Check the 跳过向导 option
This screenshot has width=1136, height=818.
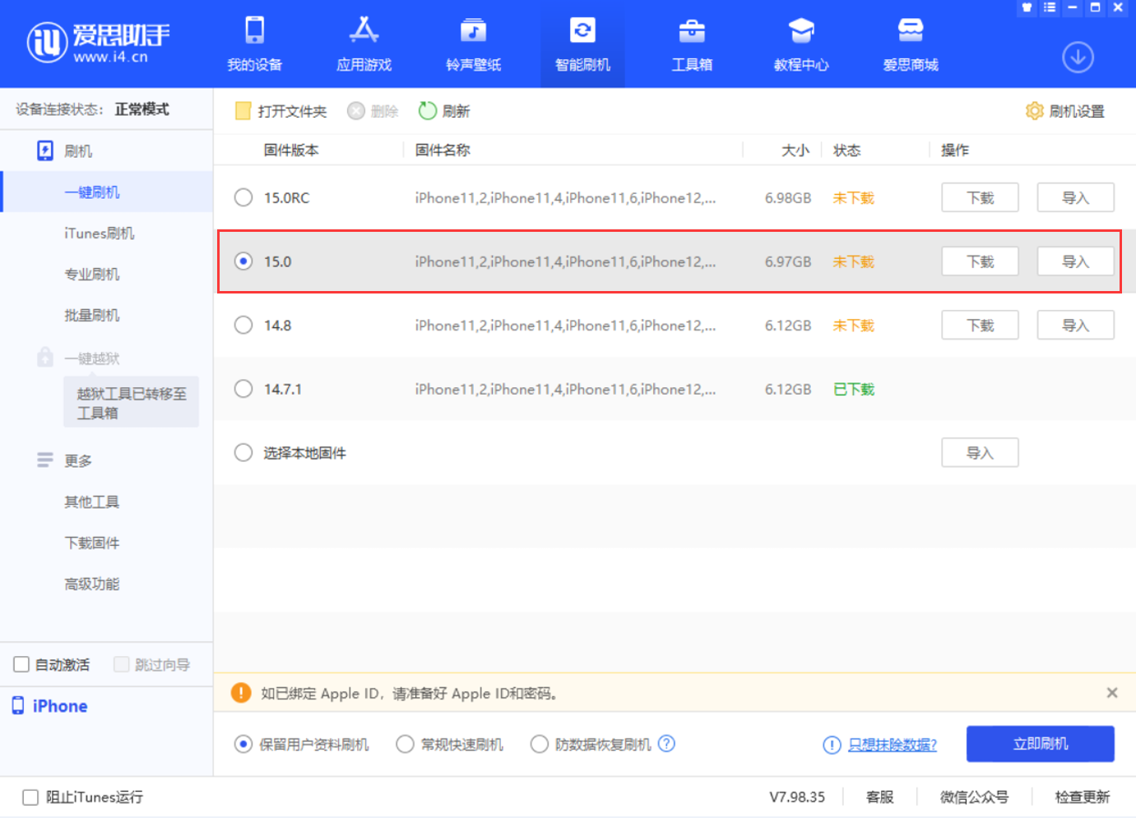[121, 664]
